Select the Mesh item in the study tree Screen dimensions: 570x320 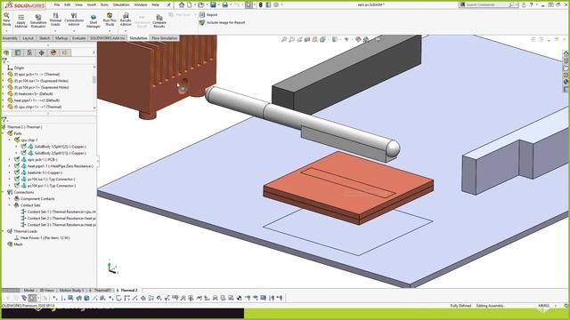(15, 244)
